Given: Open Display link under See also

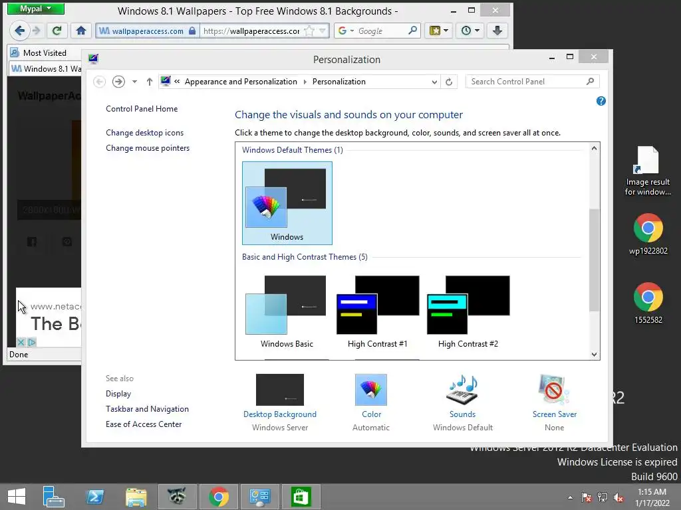Looking at the screenshot, I should click(118, 394).
